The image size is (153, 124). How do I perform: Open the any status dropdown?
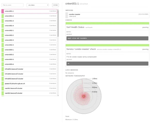(x=38, y=5)
